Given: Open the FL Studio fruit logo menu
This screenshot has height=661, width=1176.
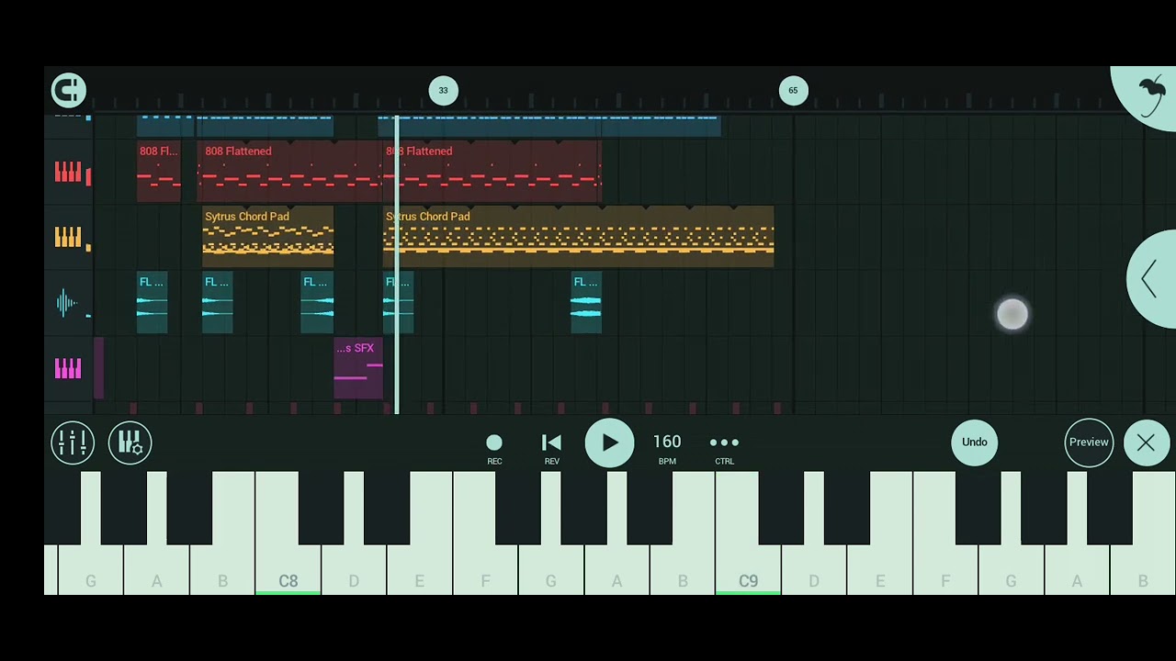Looking at the screenshot, I should pyautogui.click(x=1150, y=95).
